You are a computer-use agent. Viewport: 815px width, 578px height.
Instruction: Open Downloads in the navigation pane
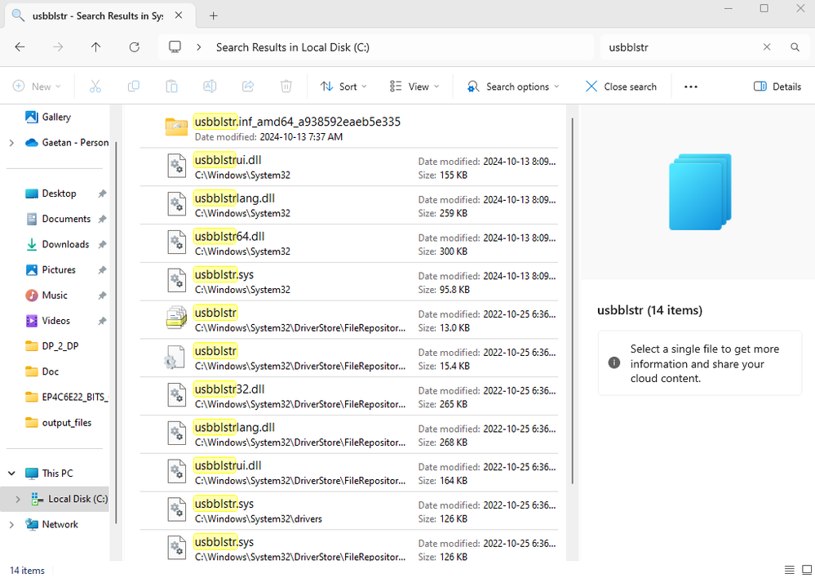(x=65, y=244)
